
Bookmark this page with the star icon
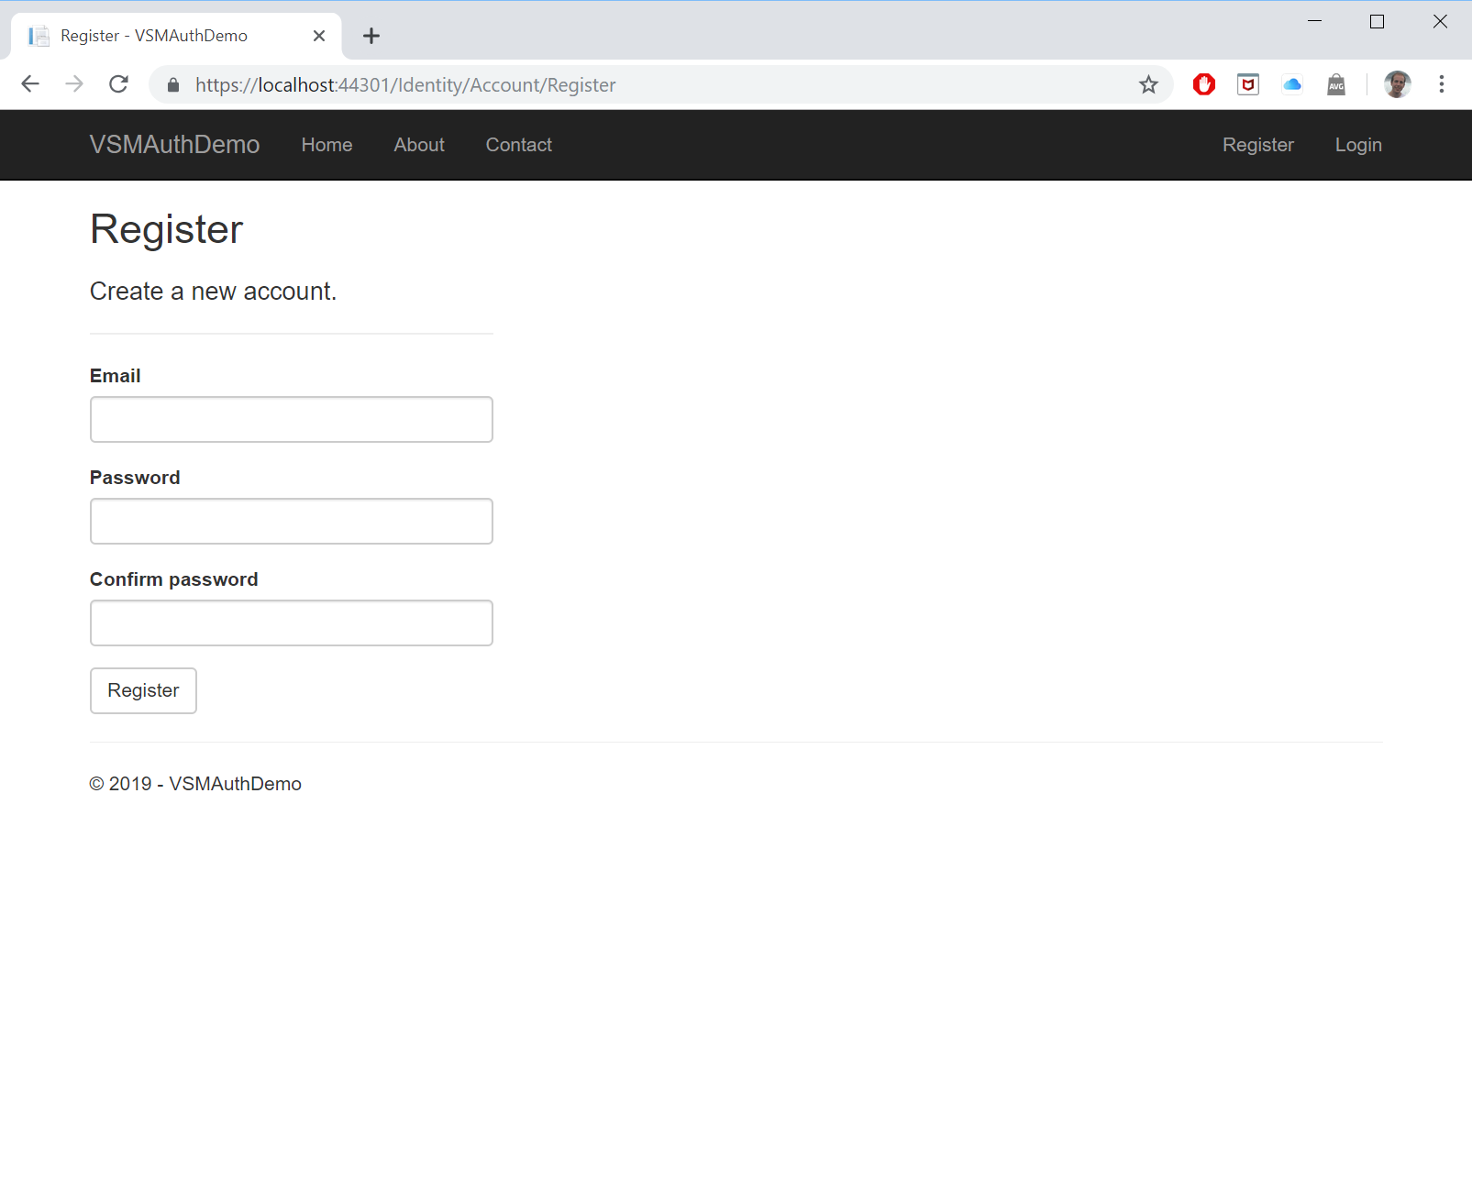click(1148, 84)
